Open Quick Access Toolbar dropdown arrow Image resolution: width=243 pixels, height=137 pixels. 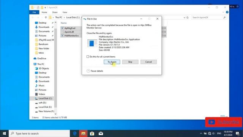point(45,8)
